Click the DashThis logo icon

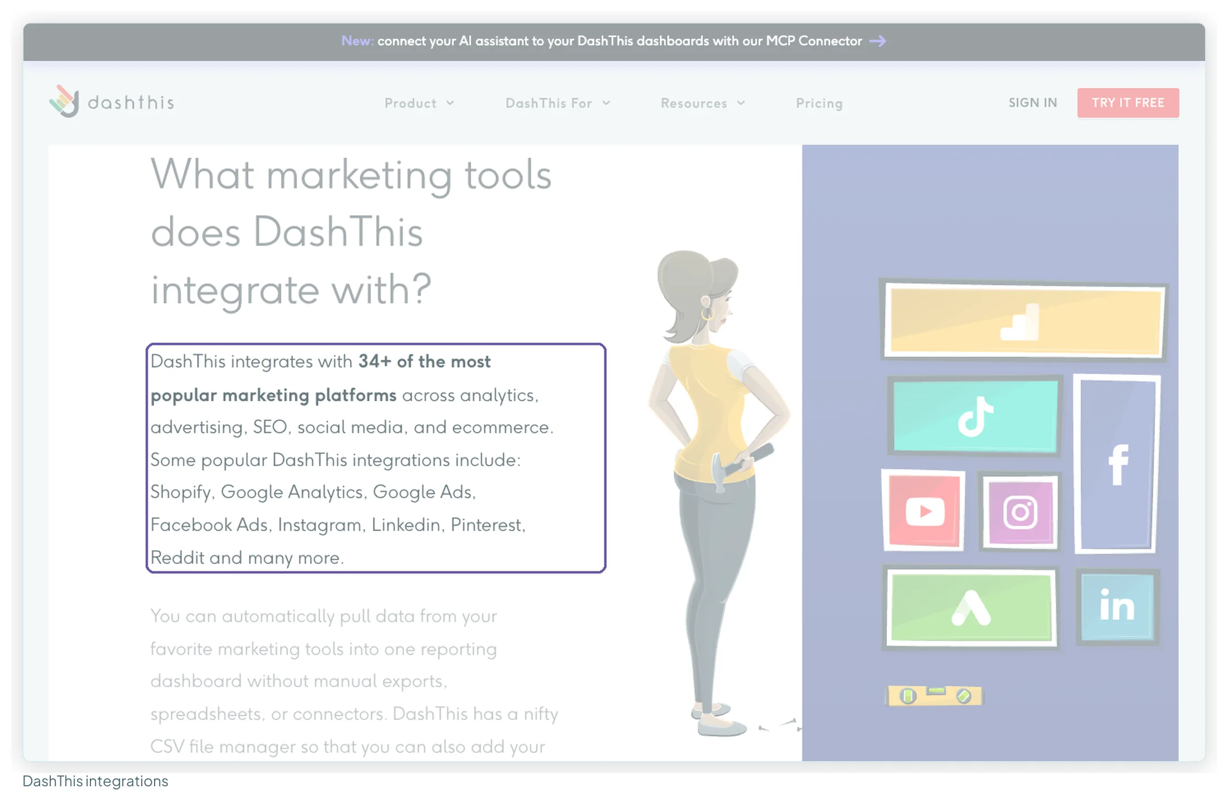(x=64, y=101)
